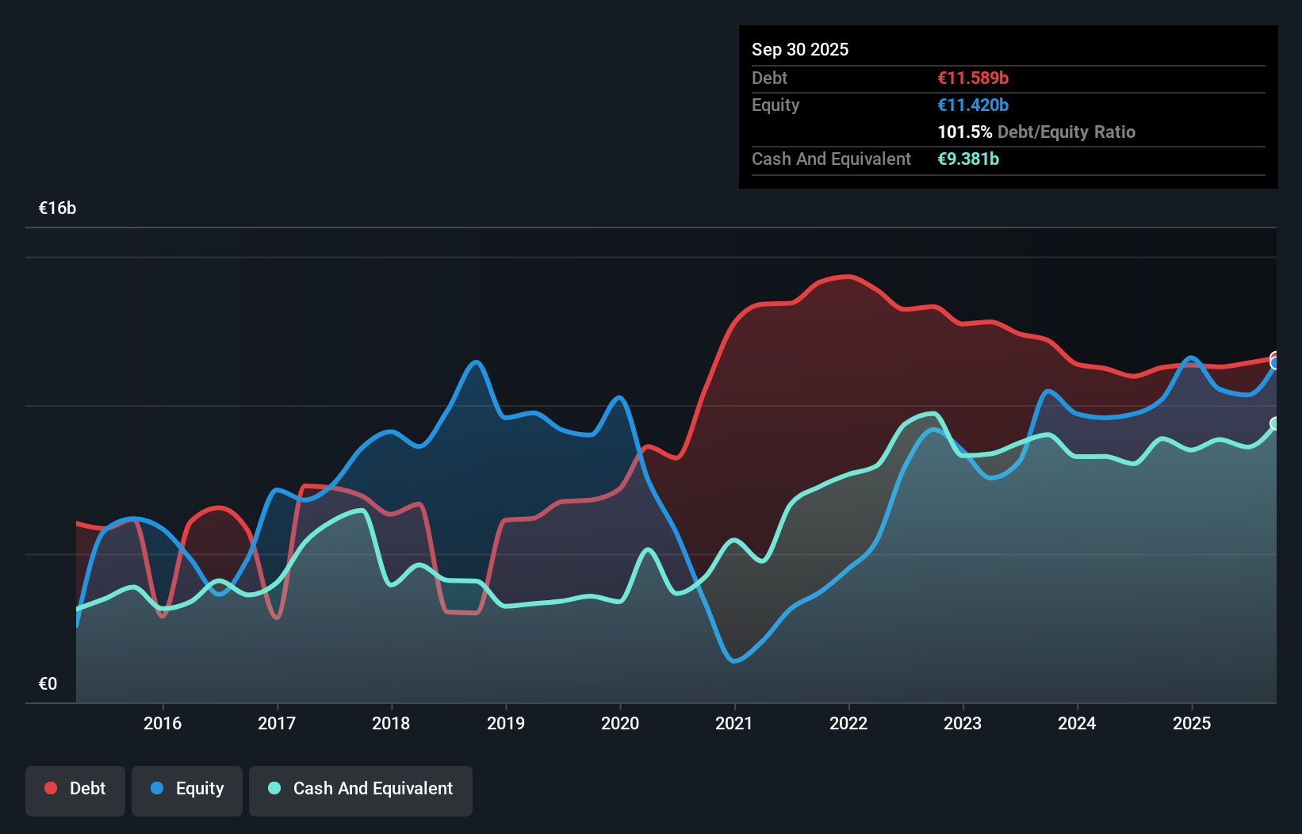Click the €16b y-axis label

[x=58, y=208]
